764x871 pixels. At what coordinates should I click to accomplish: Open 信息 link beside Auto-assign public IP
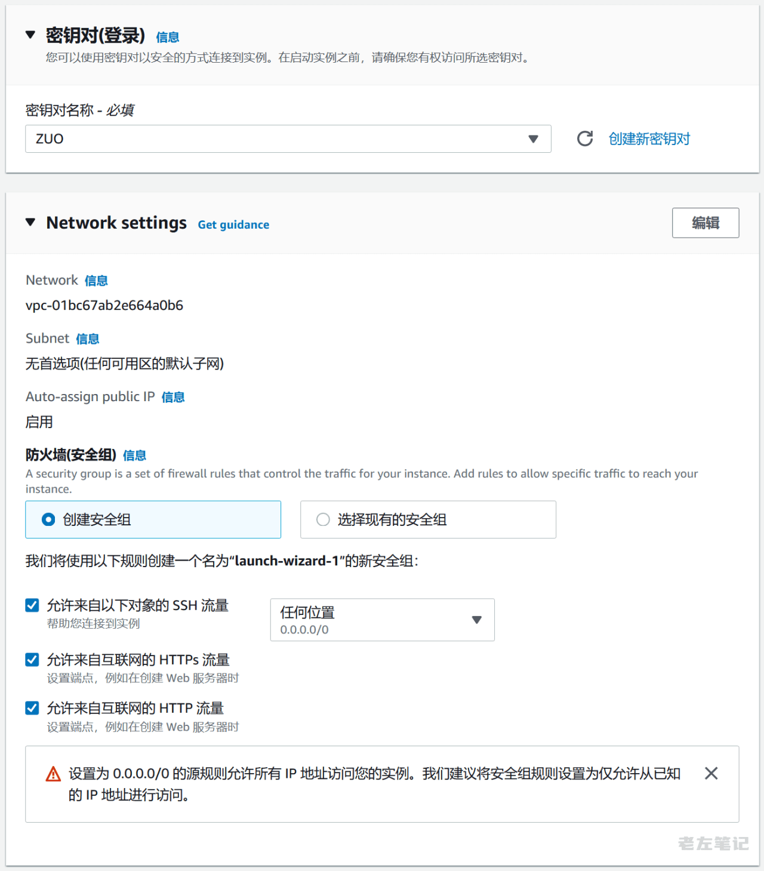coord(173,398)
